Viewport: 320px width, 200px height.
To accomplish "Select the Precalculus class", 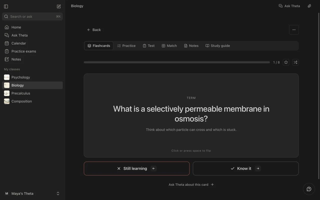I will pos(32,93).
